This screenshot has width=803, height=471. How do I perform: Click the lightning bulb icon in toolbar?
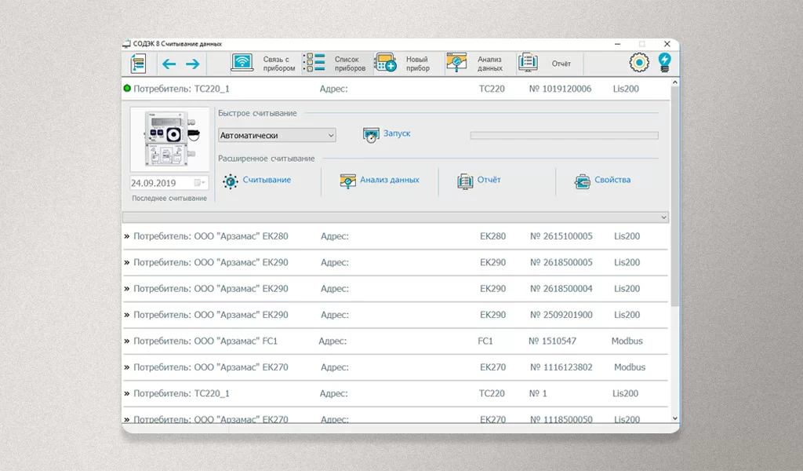pos(665,63)
